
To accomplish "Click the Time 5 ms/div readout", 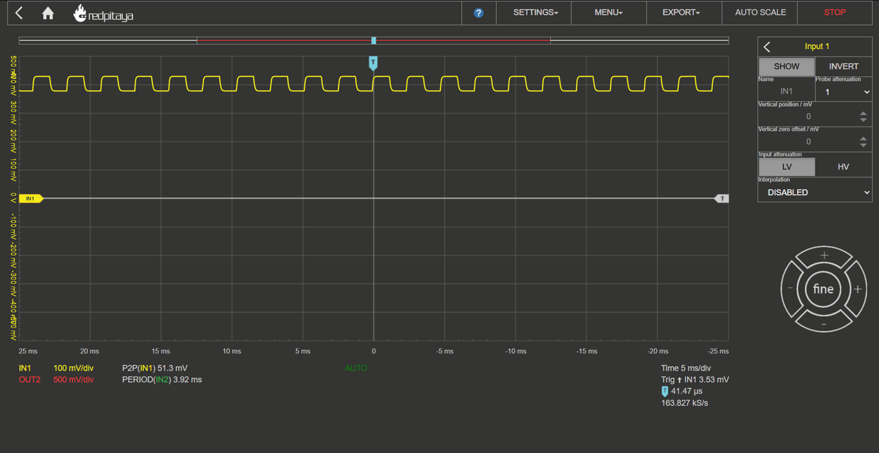I will point(686,368).
